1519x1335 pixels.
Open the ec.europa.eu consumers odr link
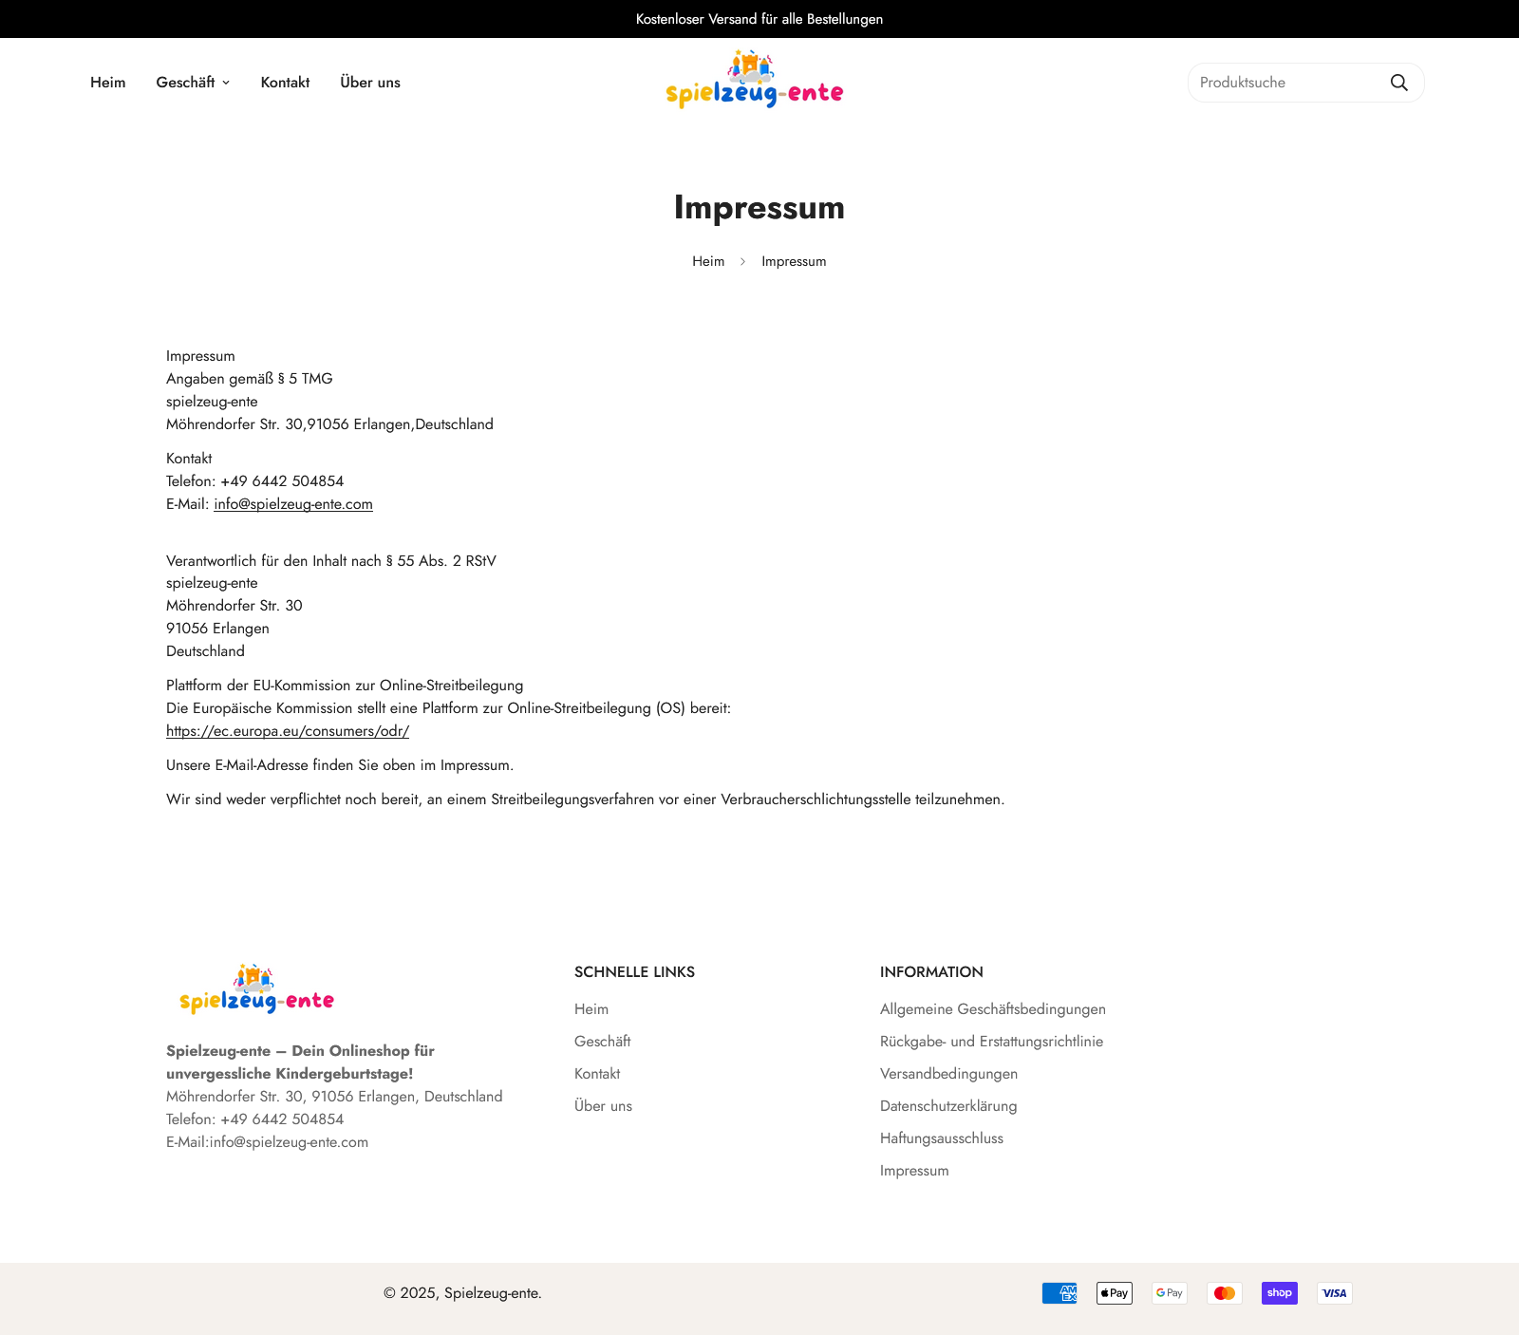tap(288, 731)
